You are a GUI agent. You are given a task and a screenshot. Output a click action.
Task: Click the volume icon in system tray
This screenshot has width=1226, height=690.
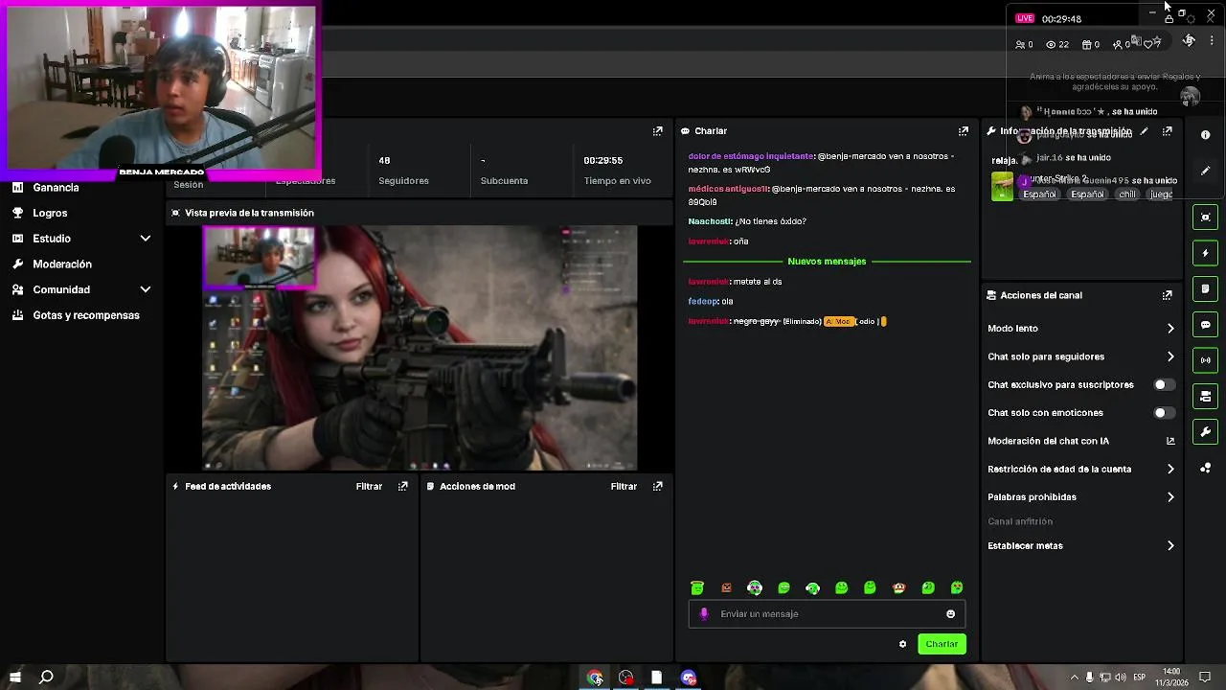click(x=1121, y=678)
